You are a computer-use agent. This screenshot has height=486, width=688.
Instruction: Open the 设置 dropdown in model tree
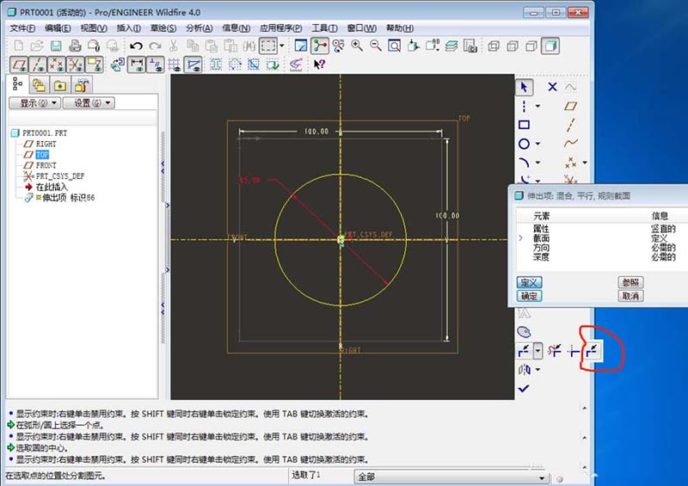(89, 103)
